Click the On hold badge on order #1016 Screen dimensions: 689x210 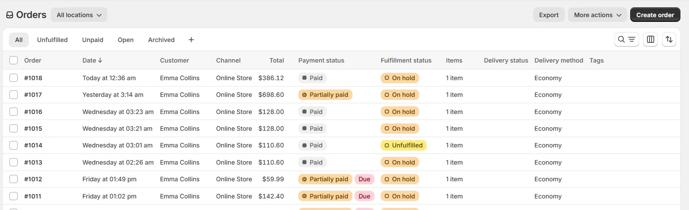[x=400, y=112]
